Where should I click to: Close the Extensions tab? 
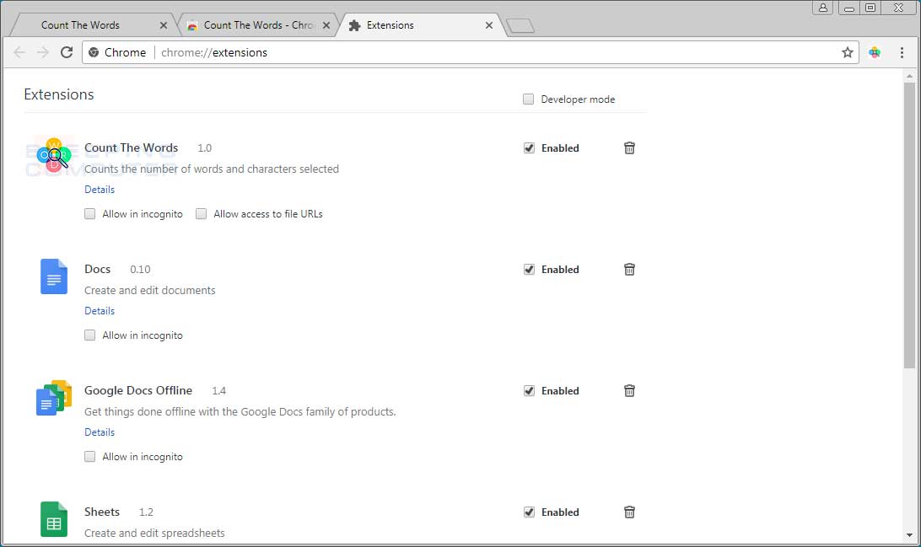pyautogui.click(x=488, y=25)
